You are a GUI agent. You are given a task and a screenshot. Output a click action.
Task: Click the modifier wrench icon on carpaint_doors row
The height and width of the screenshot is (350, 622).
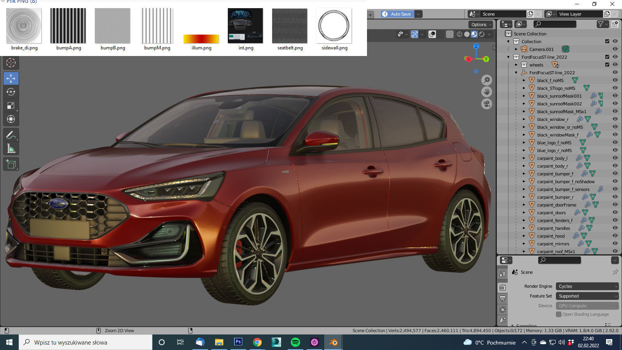(577, 212)
